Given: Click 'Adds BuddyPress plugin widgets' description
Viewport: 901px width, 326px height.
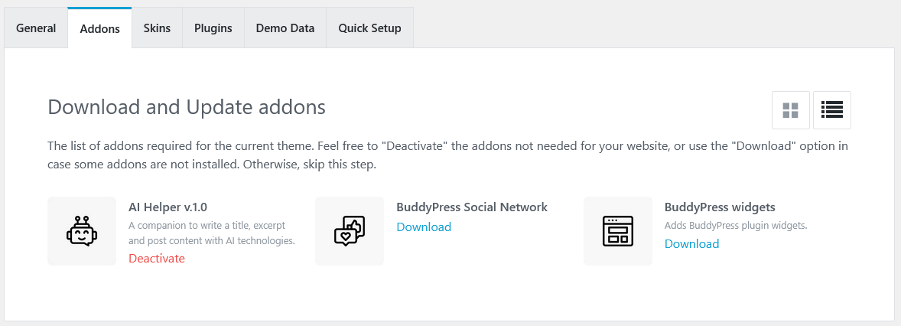Looking at the screenshot, I should pos(736,226).
